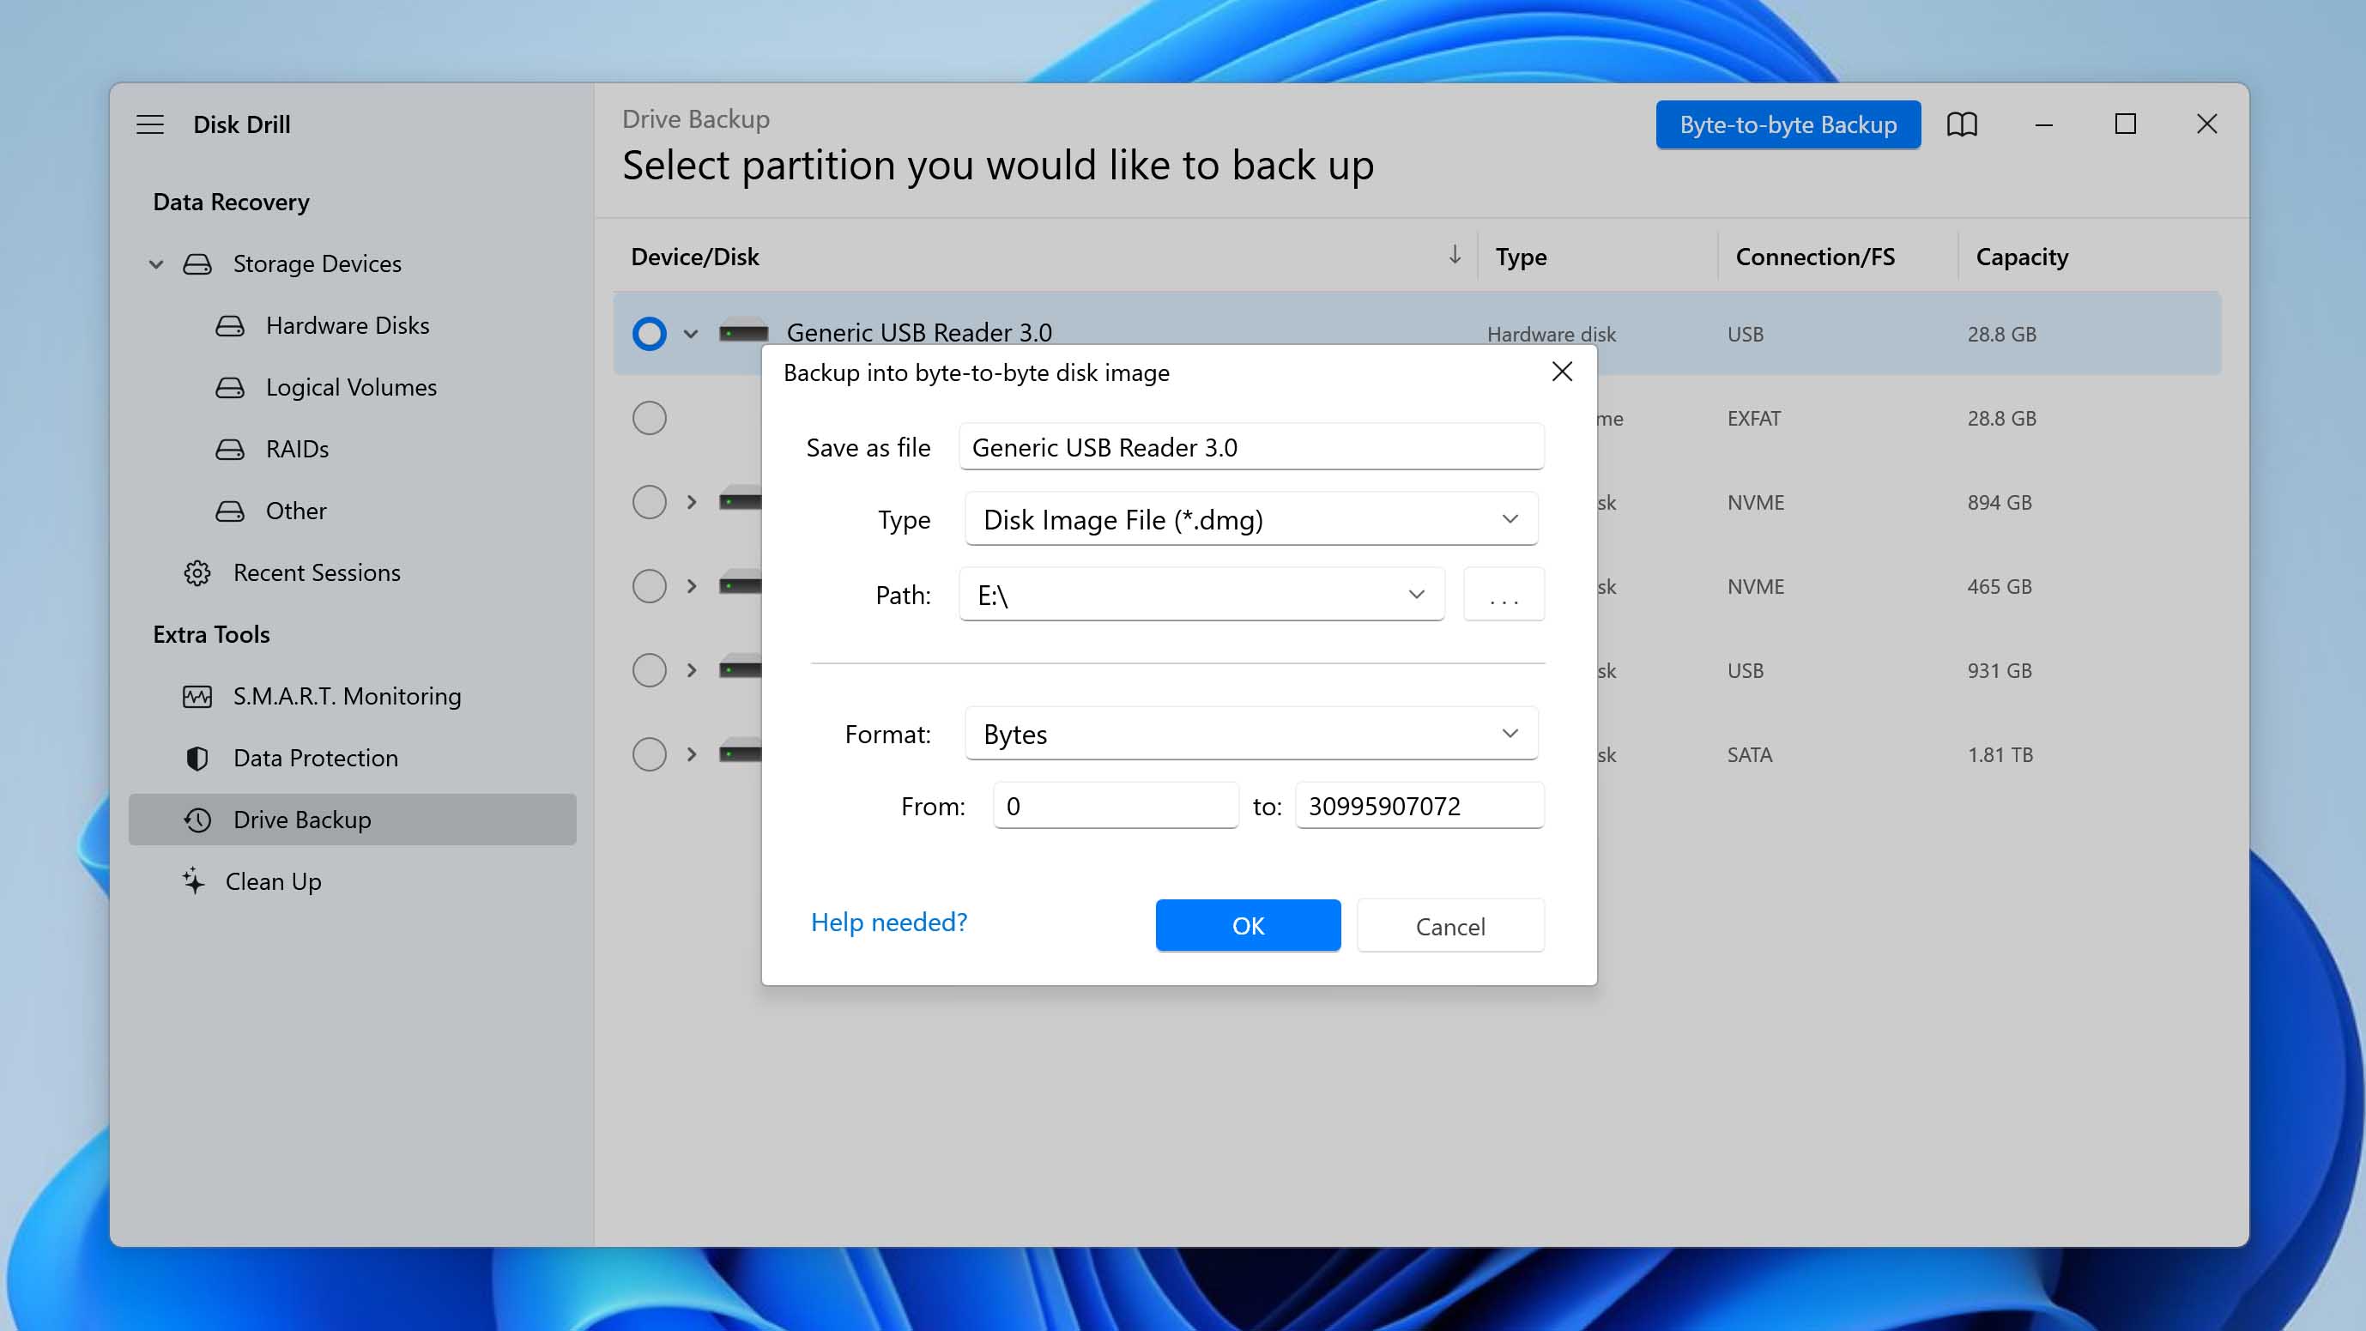The height and width of the screenshot is (1331, 2366).
Task: Select the NVME 894 GB disk radio button
Action: coord(649,503)
